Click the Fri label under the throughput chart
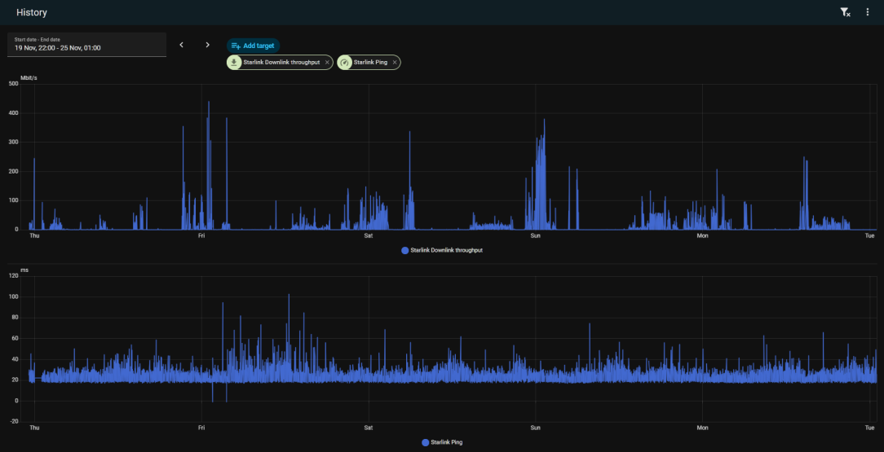 pos(201,236)
